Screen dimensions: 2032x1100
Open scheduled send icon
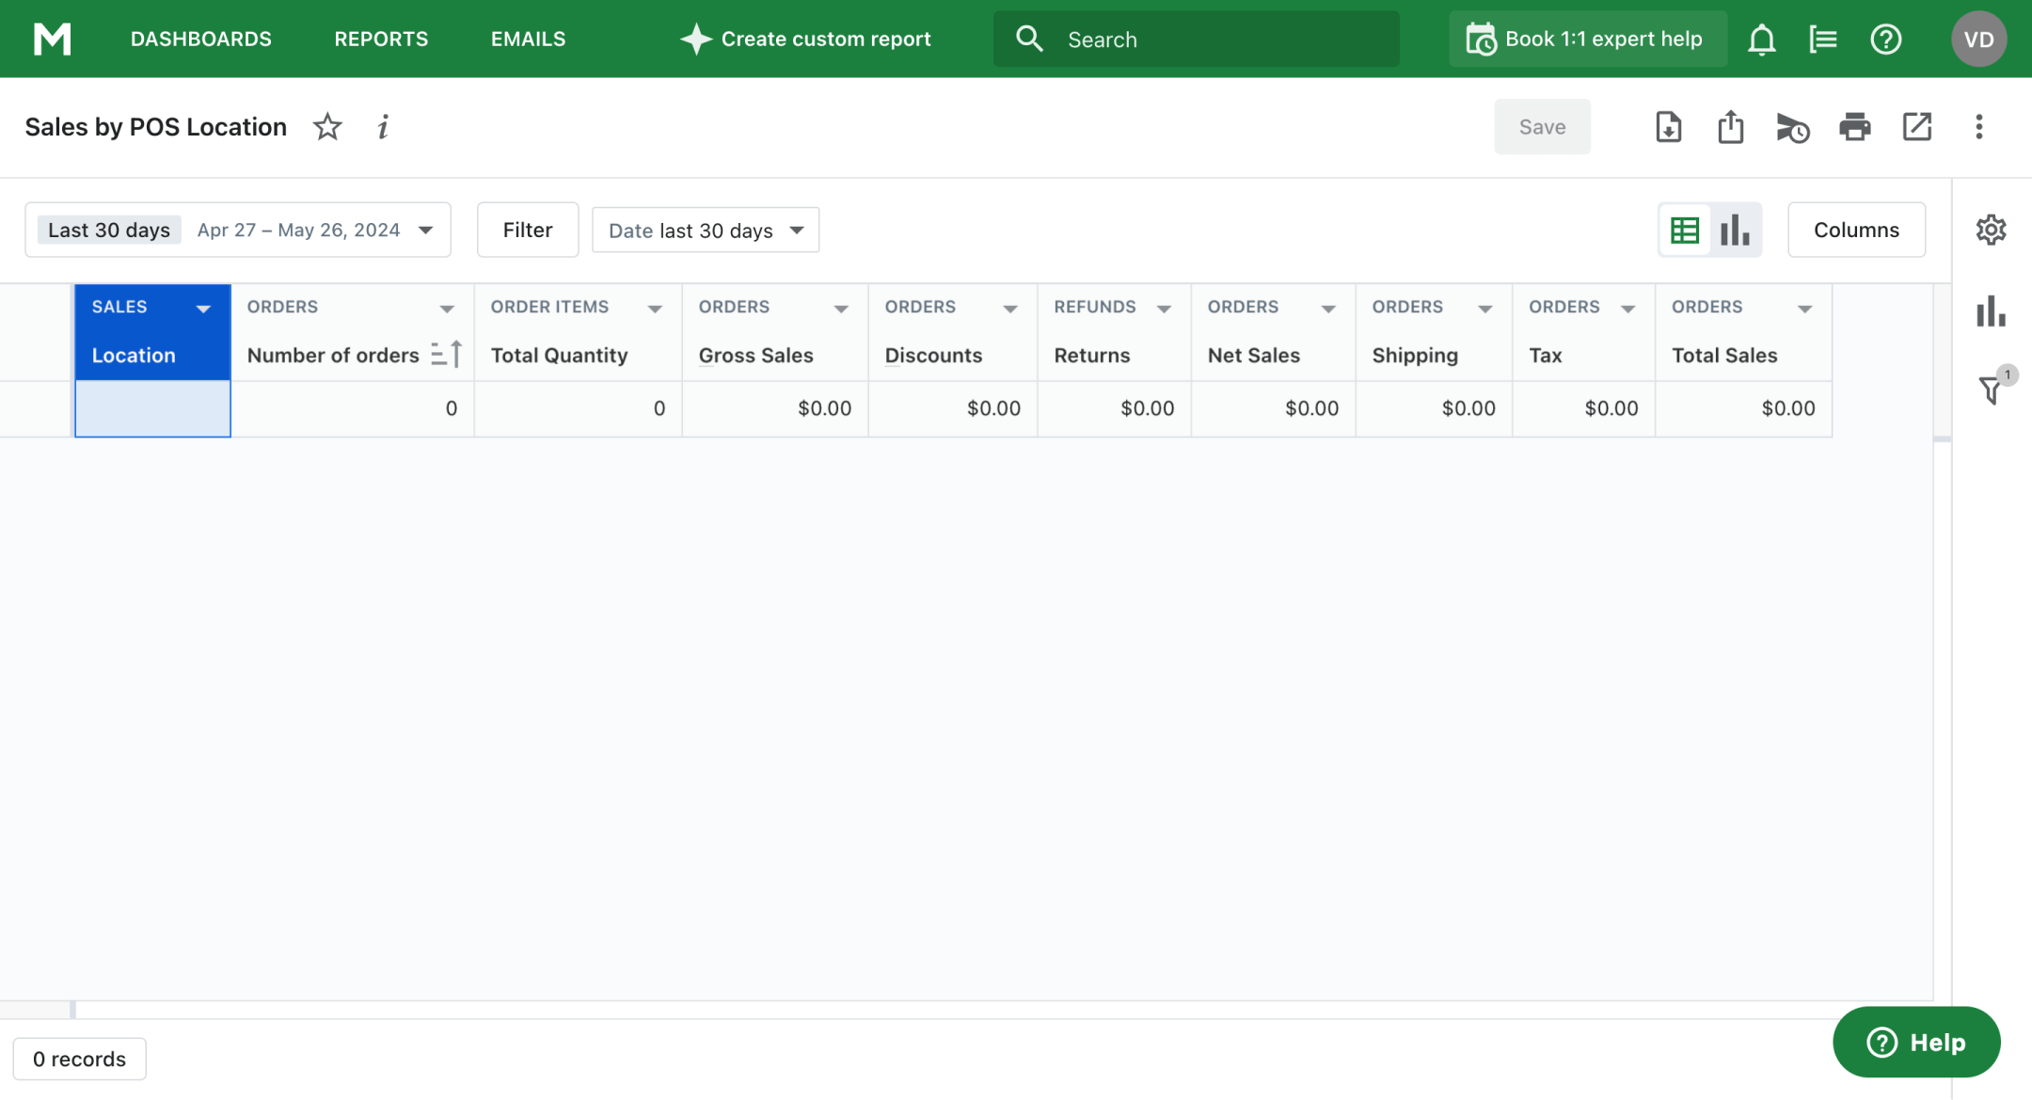1792,127
